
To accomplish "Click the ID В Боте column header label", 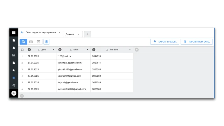I will [114, 50].
